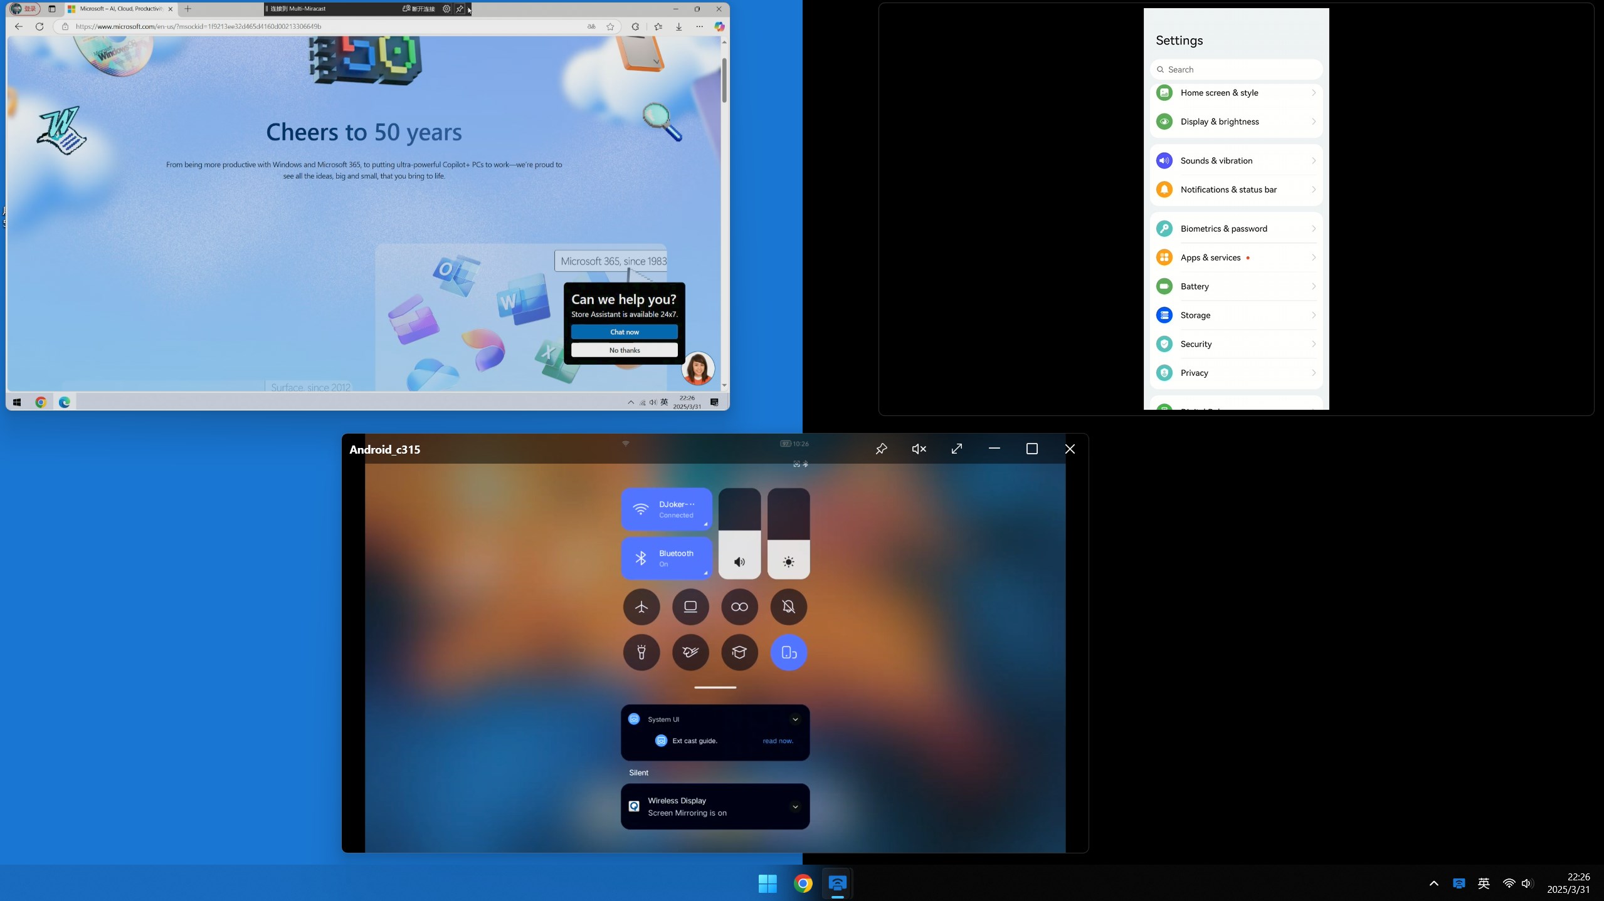Tap the flashlight quick setting

pyautogui.click(x=641, y=652)
